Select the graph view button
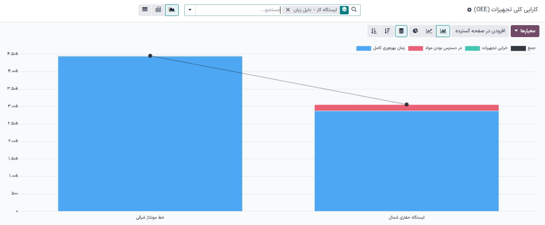The height and width of the screenshot is (225, 545). [172, 10]
